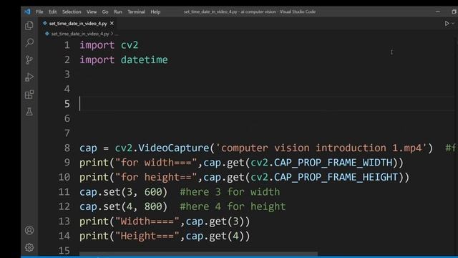The height and width of the screenshot is (258, 458).
Task: Click 'VideoCapture' on line 8
Action: click(173, 148)
